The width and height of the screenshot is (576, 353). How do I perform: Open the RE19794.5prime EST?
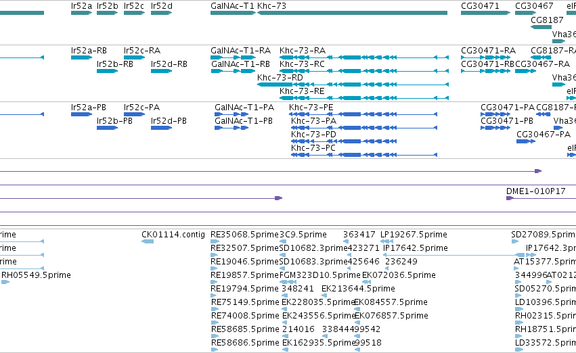tap(215, 296)
